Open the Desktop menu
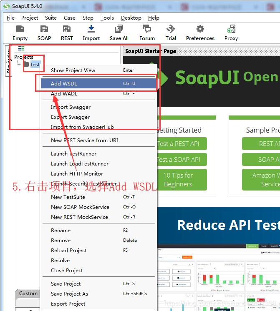The width and height of the screenshot is (280, 311). (131, 18)
